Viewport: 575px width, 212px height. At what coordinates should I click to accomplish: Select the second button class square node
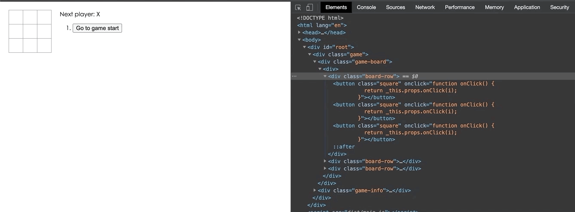414,111
